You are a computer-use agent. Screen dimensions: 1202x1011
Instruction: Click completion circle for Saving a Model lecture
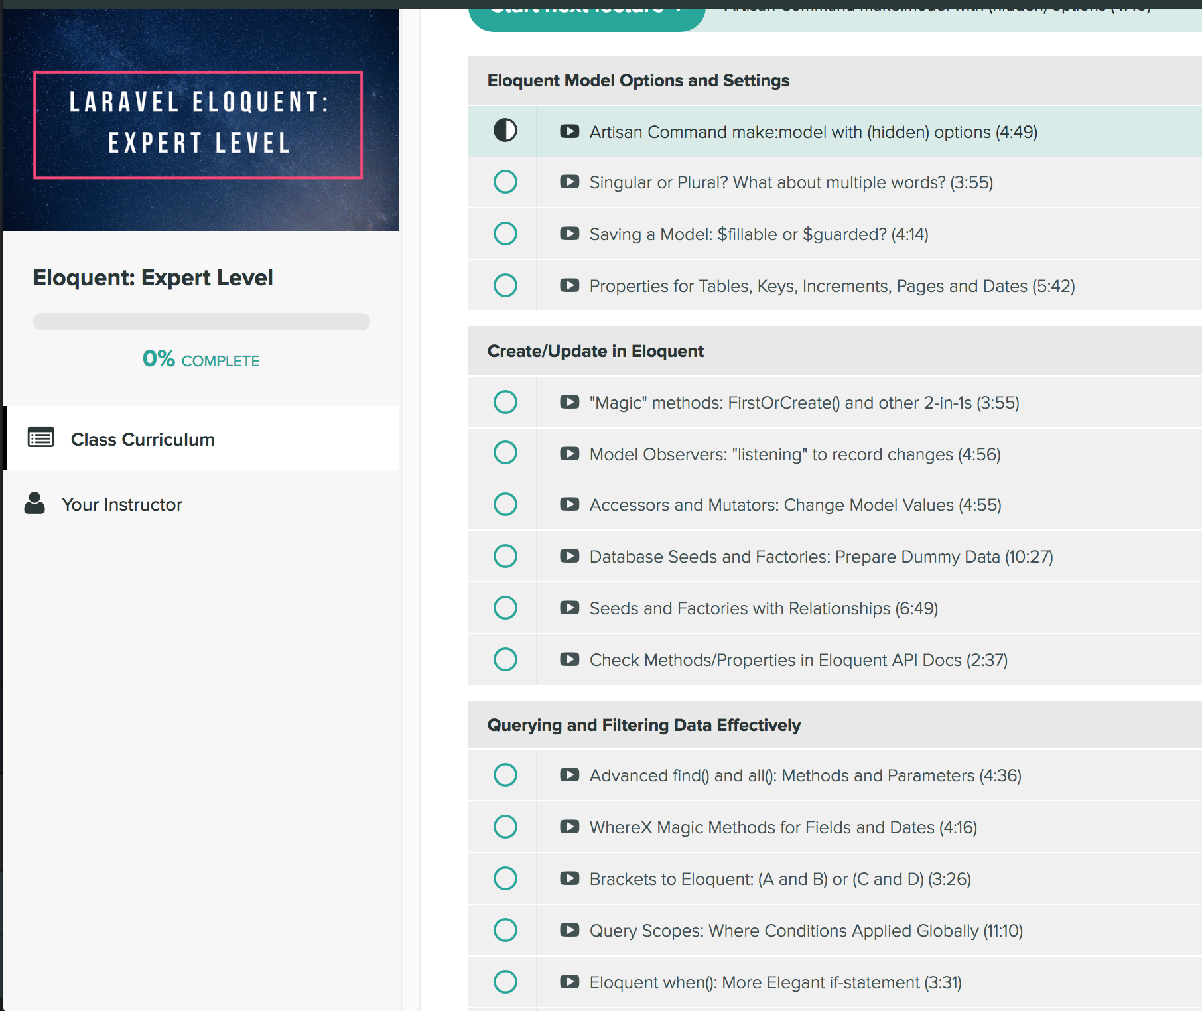[505, 234]
